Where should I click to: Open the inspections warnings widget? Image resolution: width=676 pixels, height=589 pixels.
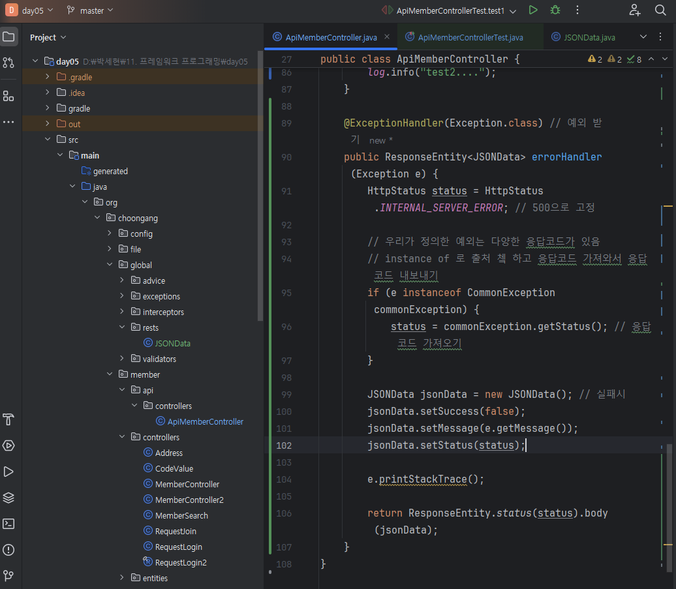tap(615, 59)
